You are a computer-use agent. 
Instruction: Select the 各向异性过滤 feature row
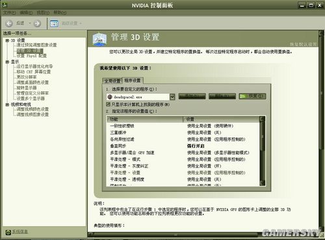[183, 139]
